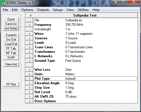The height and width of the screenshot is (112, 141).
Task: Open the Options menu
Action: coord(27,10)
